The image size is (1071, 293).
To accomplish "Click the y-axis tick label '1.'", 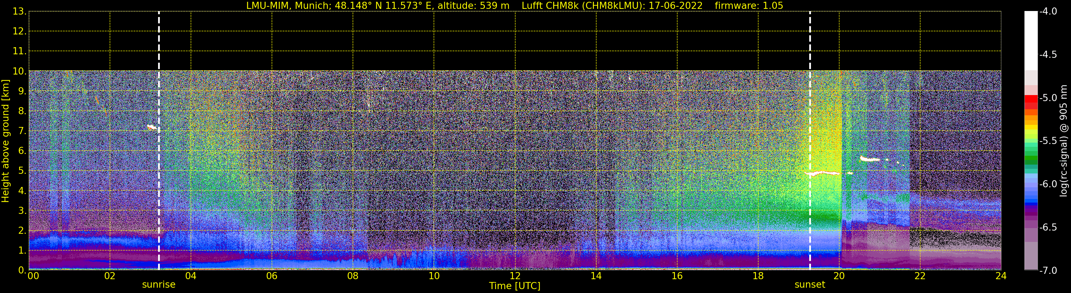I will point(22,250).
